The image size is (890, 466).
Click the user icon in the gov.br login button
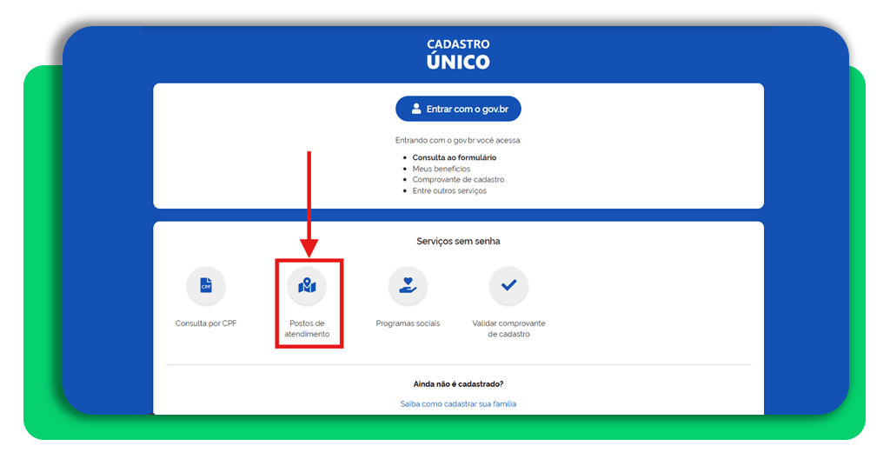[x=416, y=109]
